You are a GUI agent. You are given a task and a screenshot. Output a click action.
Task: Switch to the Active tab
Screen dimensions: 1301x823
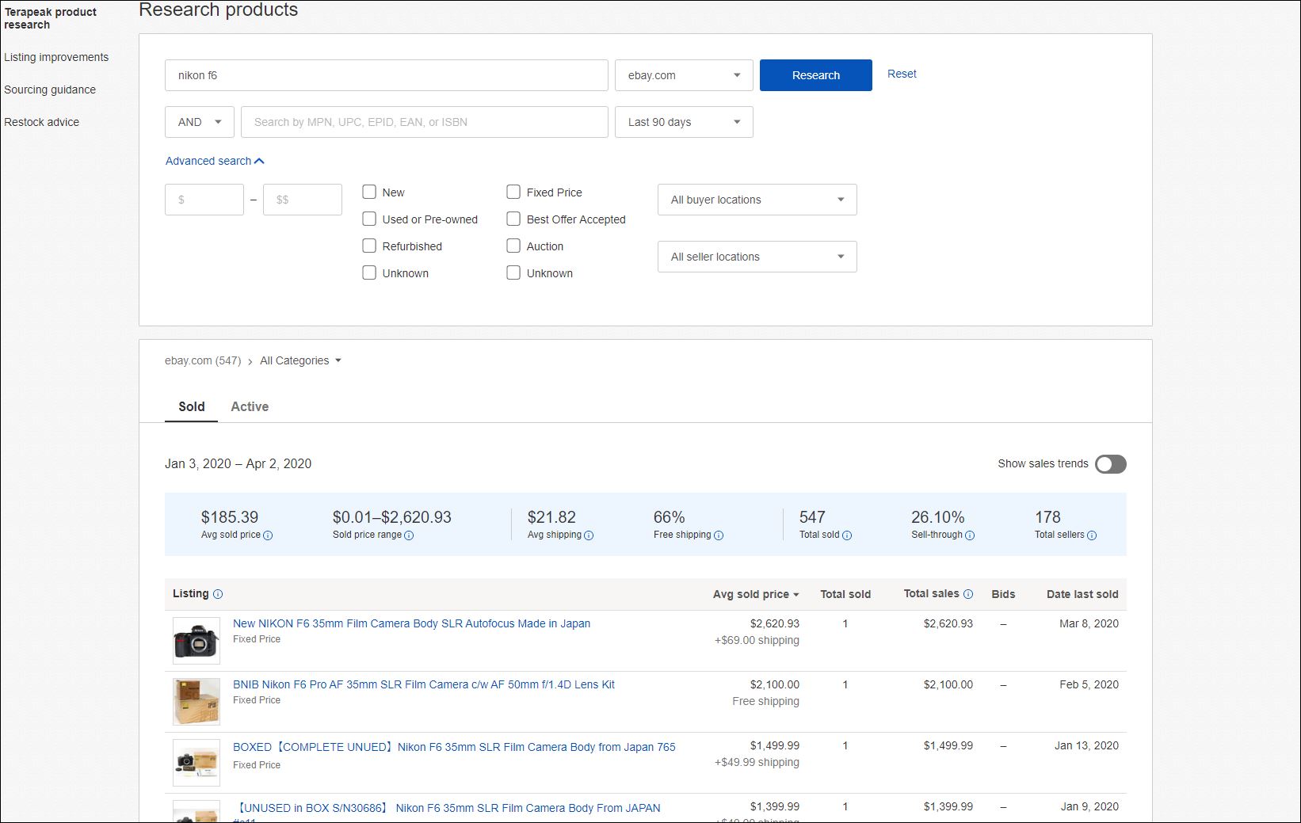[x=250, y=406]
